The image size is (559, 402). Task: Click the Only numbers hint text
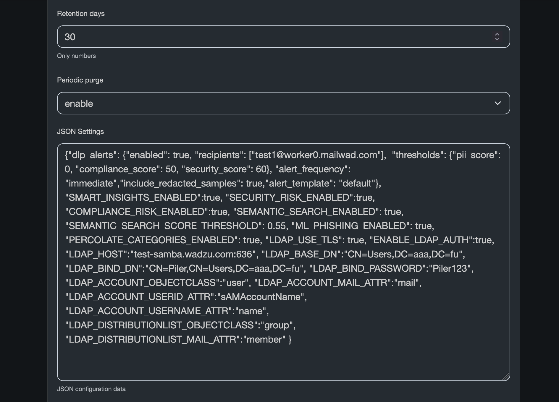tap(76, 56)
